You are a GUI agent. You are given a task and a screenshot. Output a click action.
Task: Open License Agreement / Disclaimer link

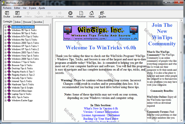coord(101,115)
